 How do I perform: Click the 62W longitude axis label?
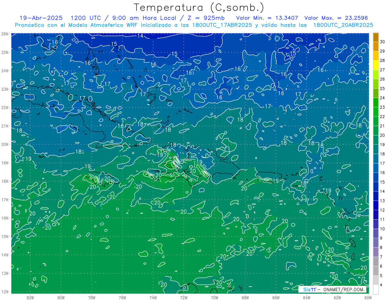tap(337, 297)
